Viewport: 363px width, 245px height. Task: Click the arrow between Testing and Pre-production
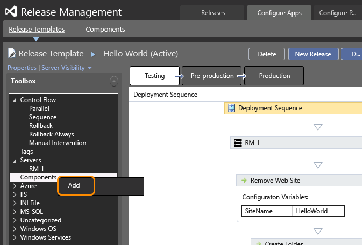(180, 76)
